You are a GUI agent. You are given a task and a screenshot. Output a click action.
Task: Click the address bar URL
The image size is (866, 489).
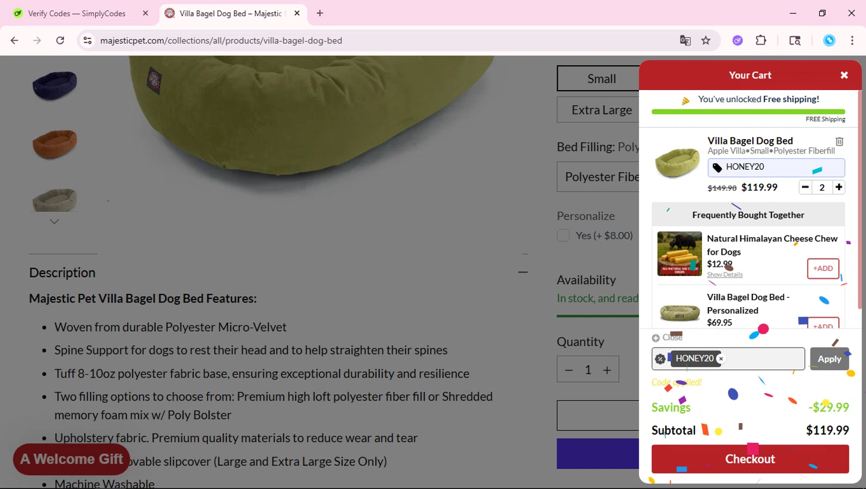(221, 40)
